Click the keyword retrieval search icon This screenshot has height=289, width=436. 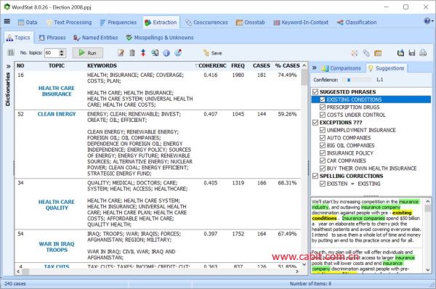[155, 53]
